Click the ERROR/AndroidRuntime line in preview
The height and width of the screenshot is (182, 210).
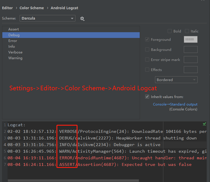point(95,158)
